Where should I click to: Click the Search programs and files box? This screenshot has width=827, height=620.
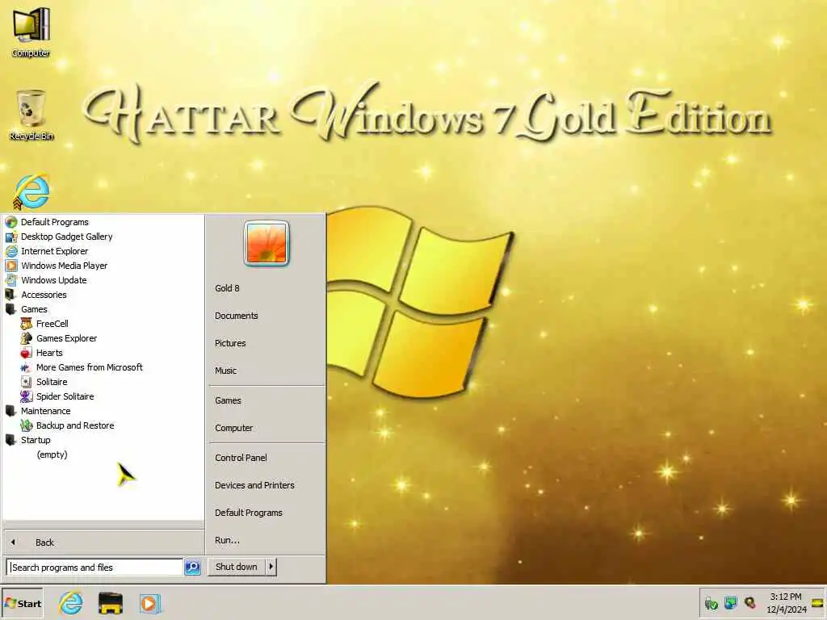[95, 568]
